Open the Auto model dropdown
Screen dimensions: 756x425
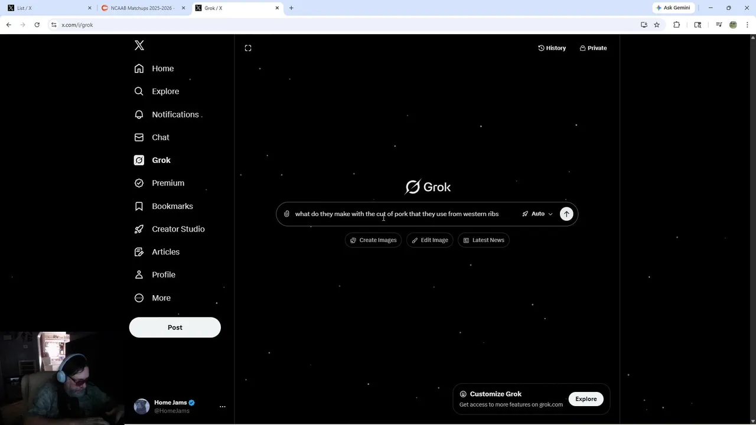pos(537,214)
